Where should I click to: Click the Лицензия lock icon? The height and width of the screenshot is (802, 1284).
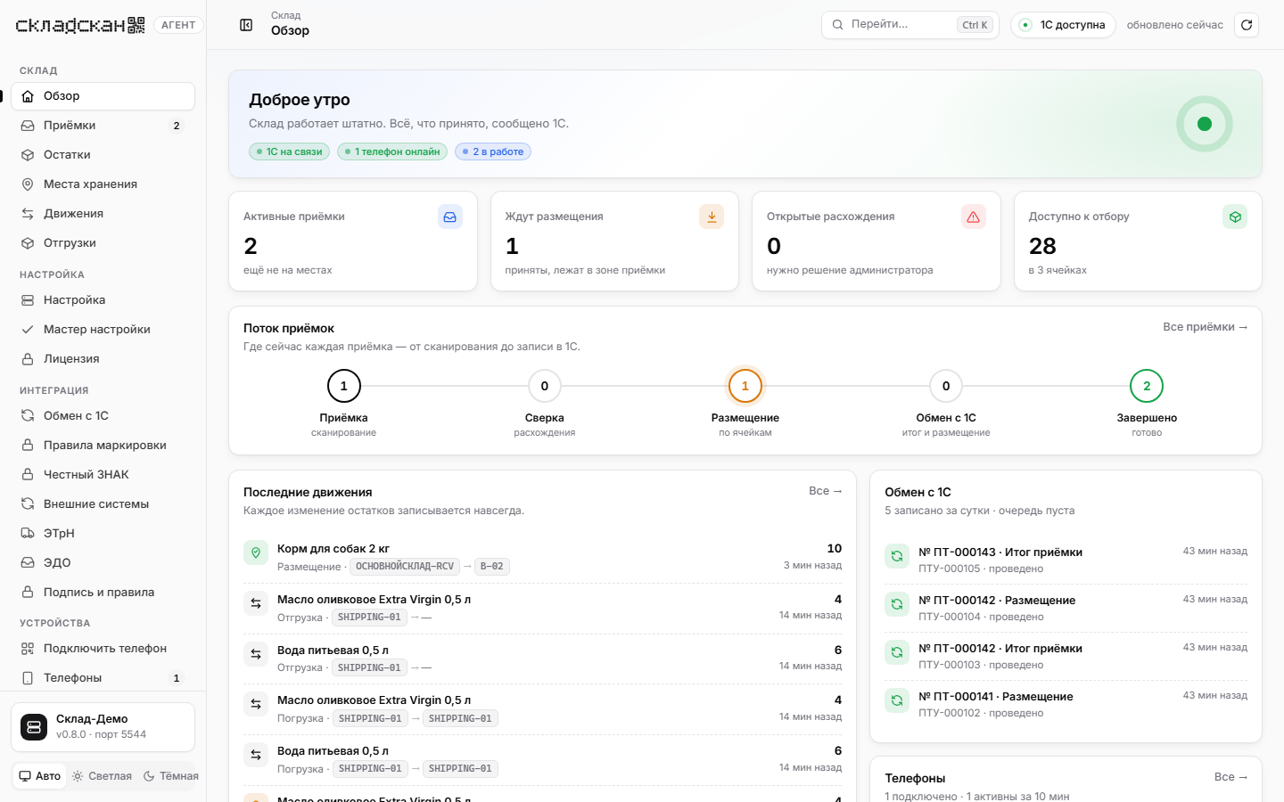pos(28,359)
